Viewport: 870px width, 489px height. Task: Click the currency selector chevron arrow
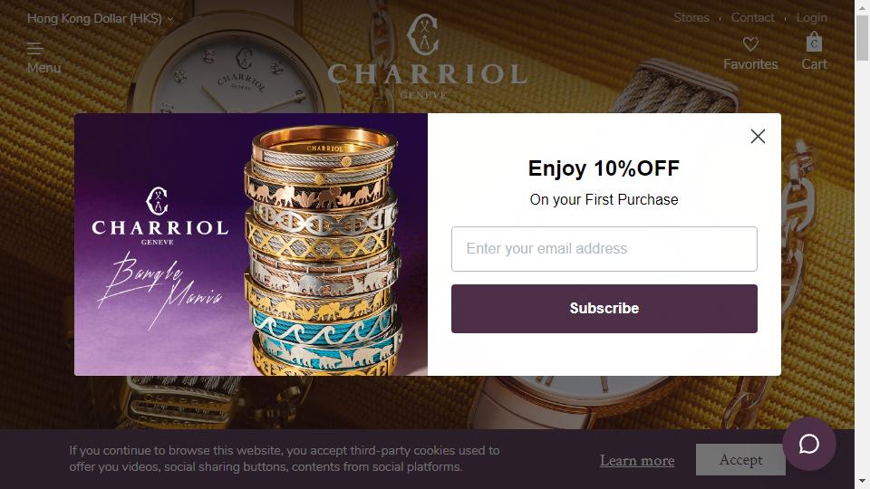pyautogui.click(x=170, y=19)
